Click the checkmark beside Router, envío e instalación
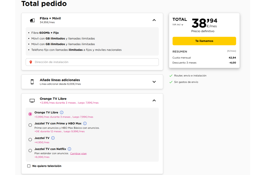The height and width of the screenshot is (175, 264). [171, 75]
